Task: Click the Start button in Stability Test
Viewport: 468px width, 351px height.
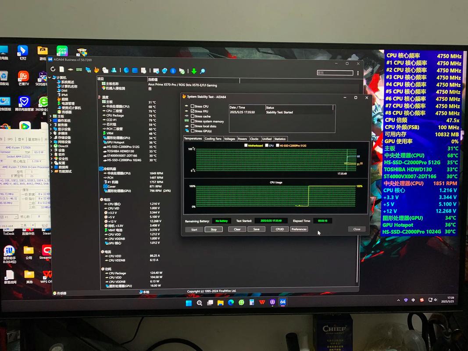Action: (194, 229)
